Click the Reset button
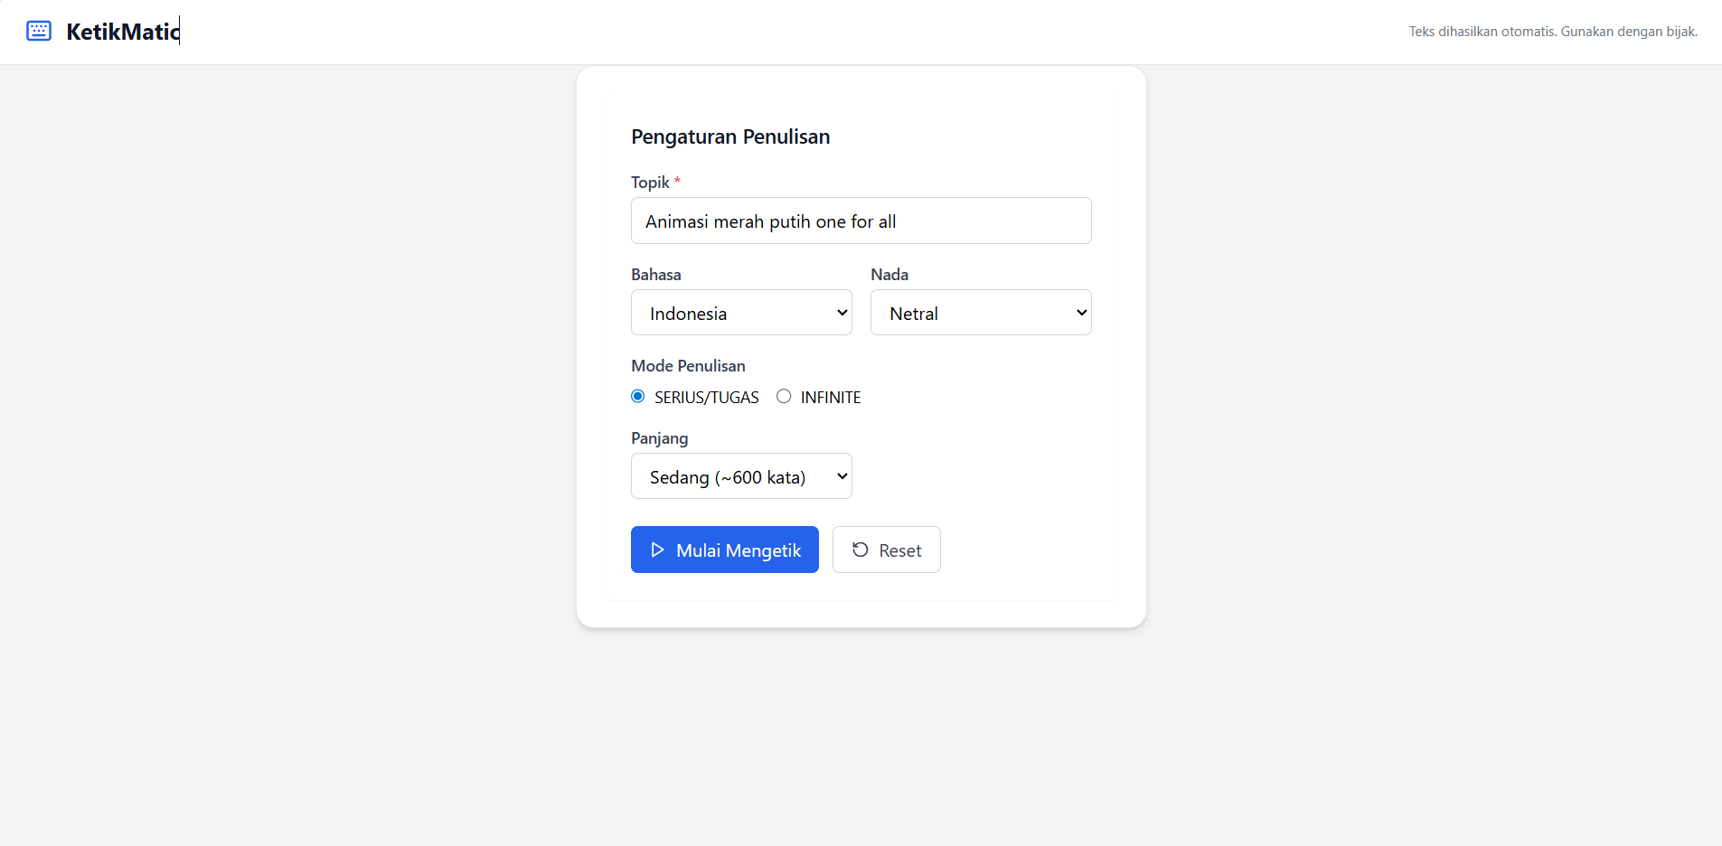 tap(887, 550)
